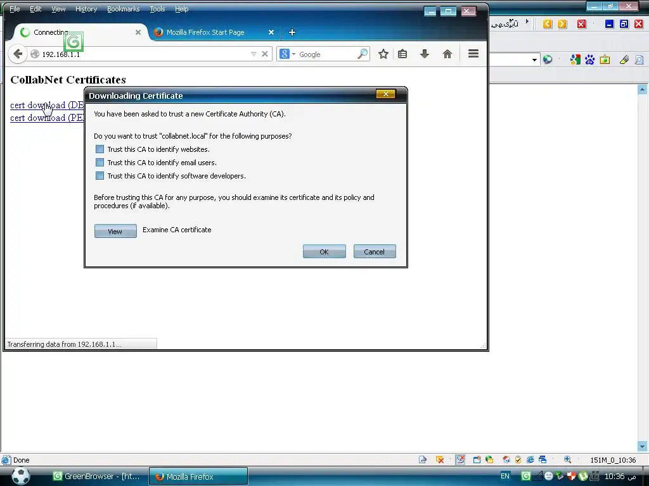The image size is (649, 486).
Task: Open the File menu
Action: point(15,9)
